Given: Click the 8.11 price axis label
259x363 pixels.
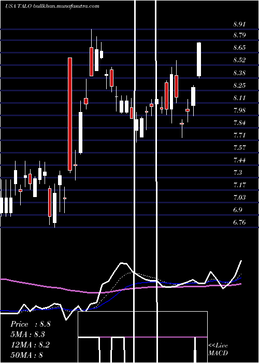Looking at the screenshot, I should 239,98.
